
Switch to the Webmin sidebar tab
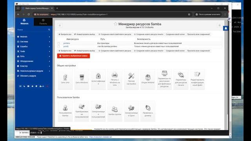[24, 22]
